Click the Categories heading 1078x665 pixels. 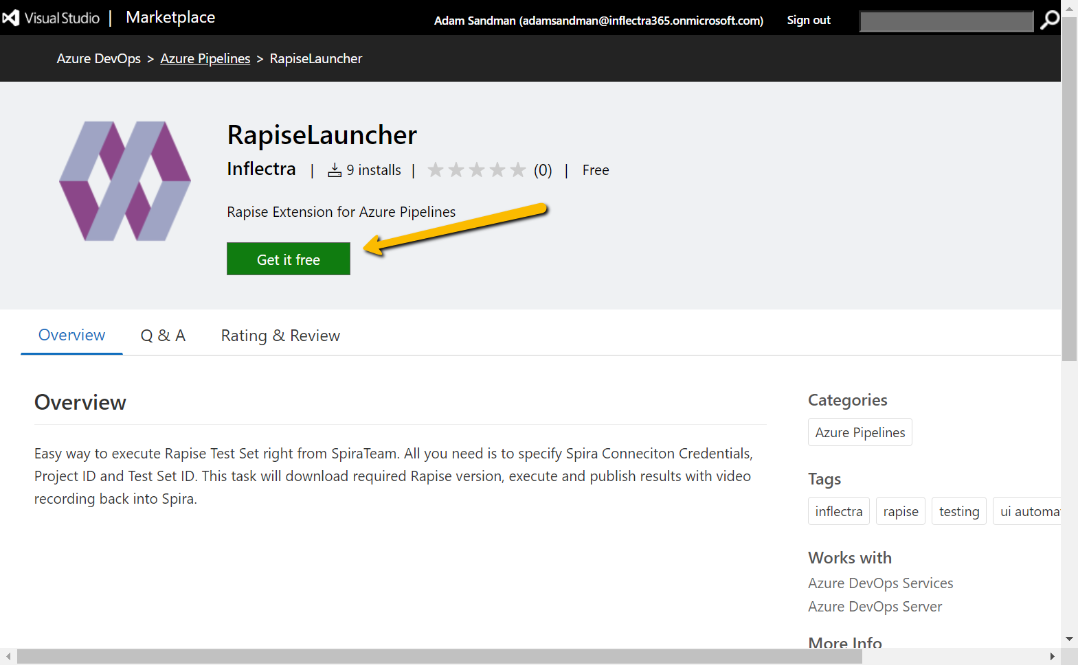pos(848,400)
